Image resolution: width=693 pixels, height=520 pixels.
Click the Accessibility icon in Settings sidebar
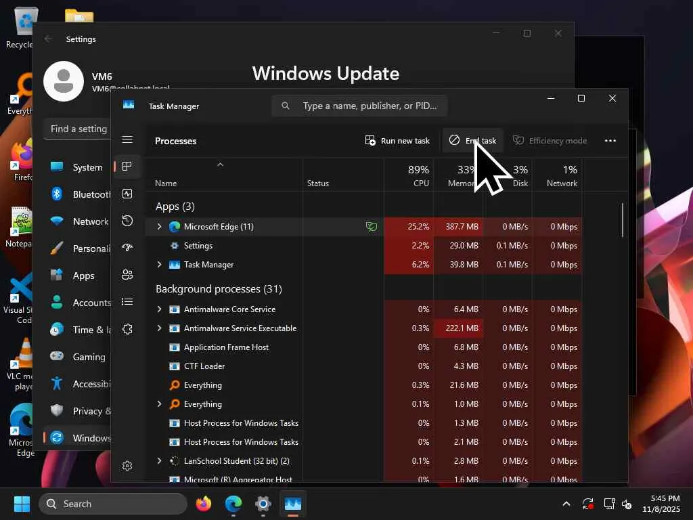click(x=57, y=383)
